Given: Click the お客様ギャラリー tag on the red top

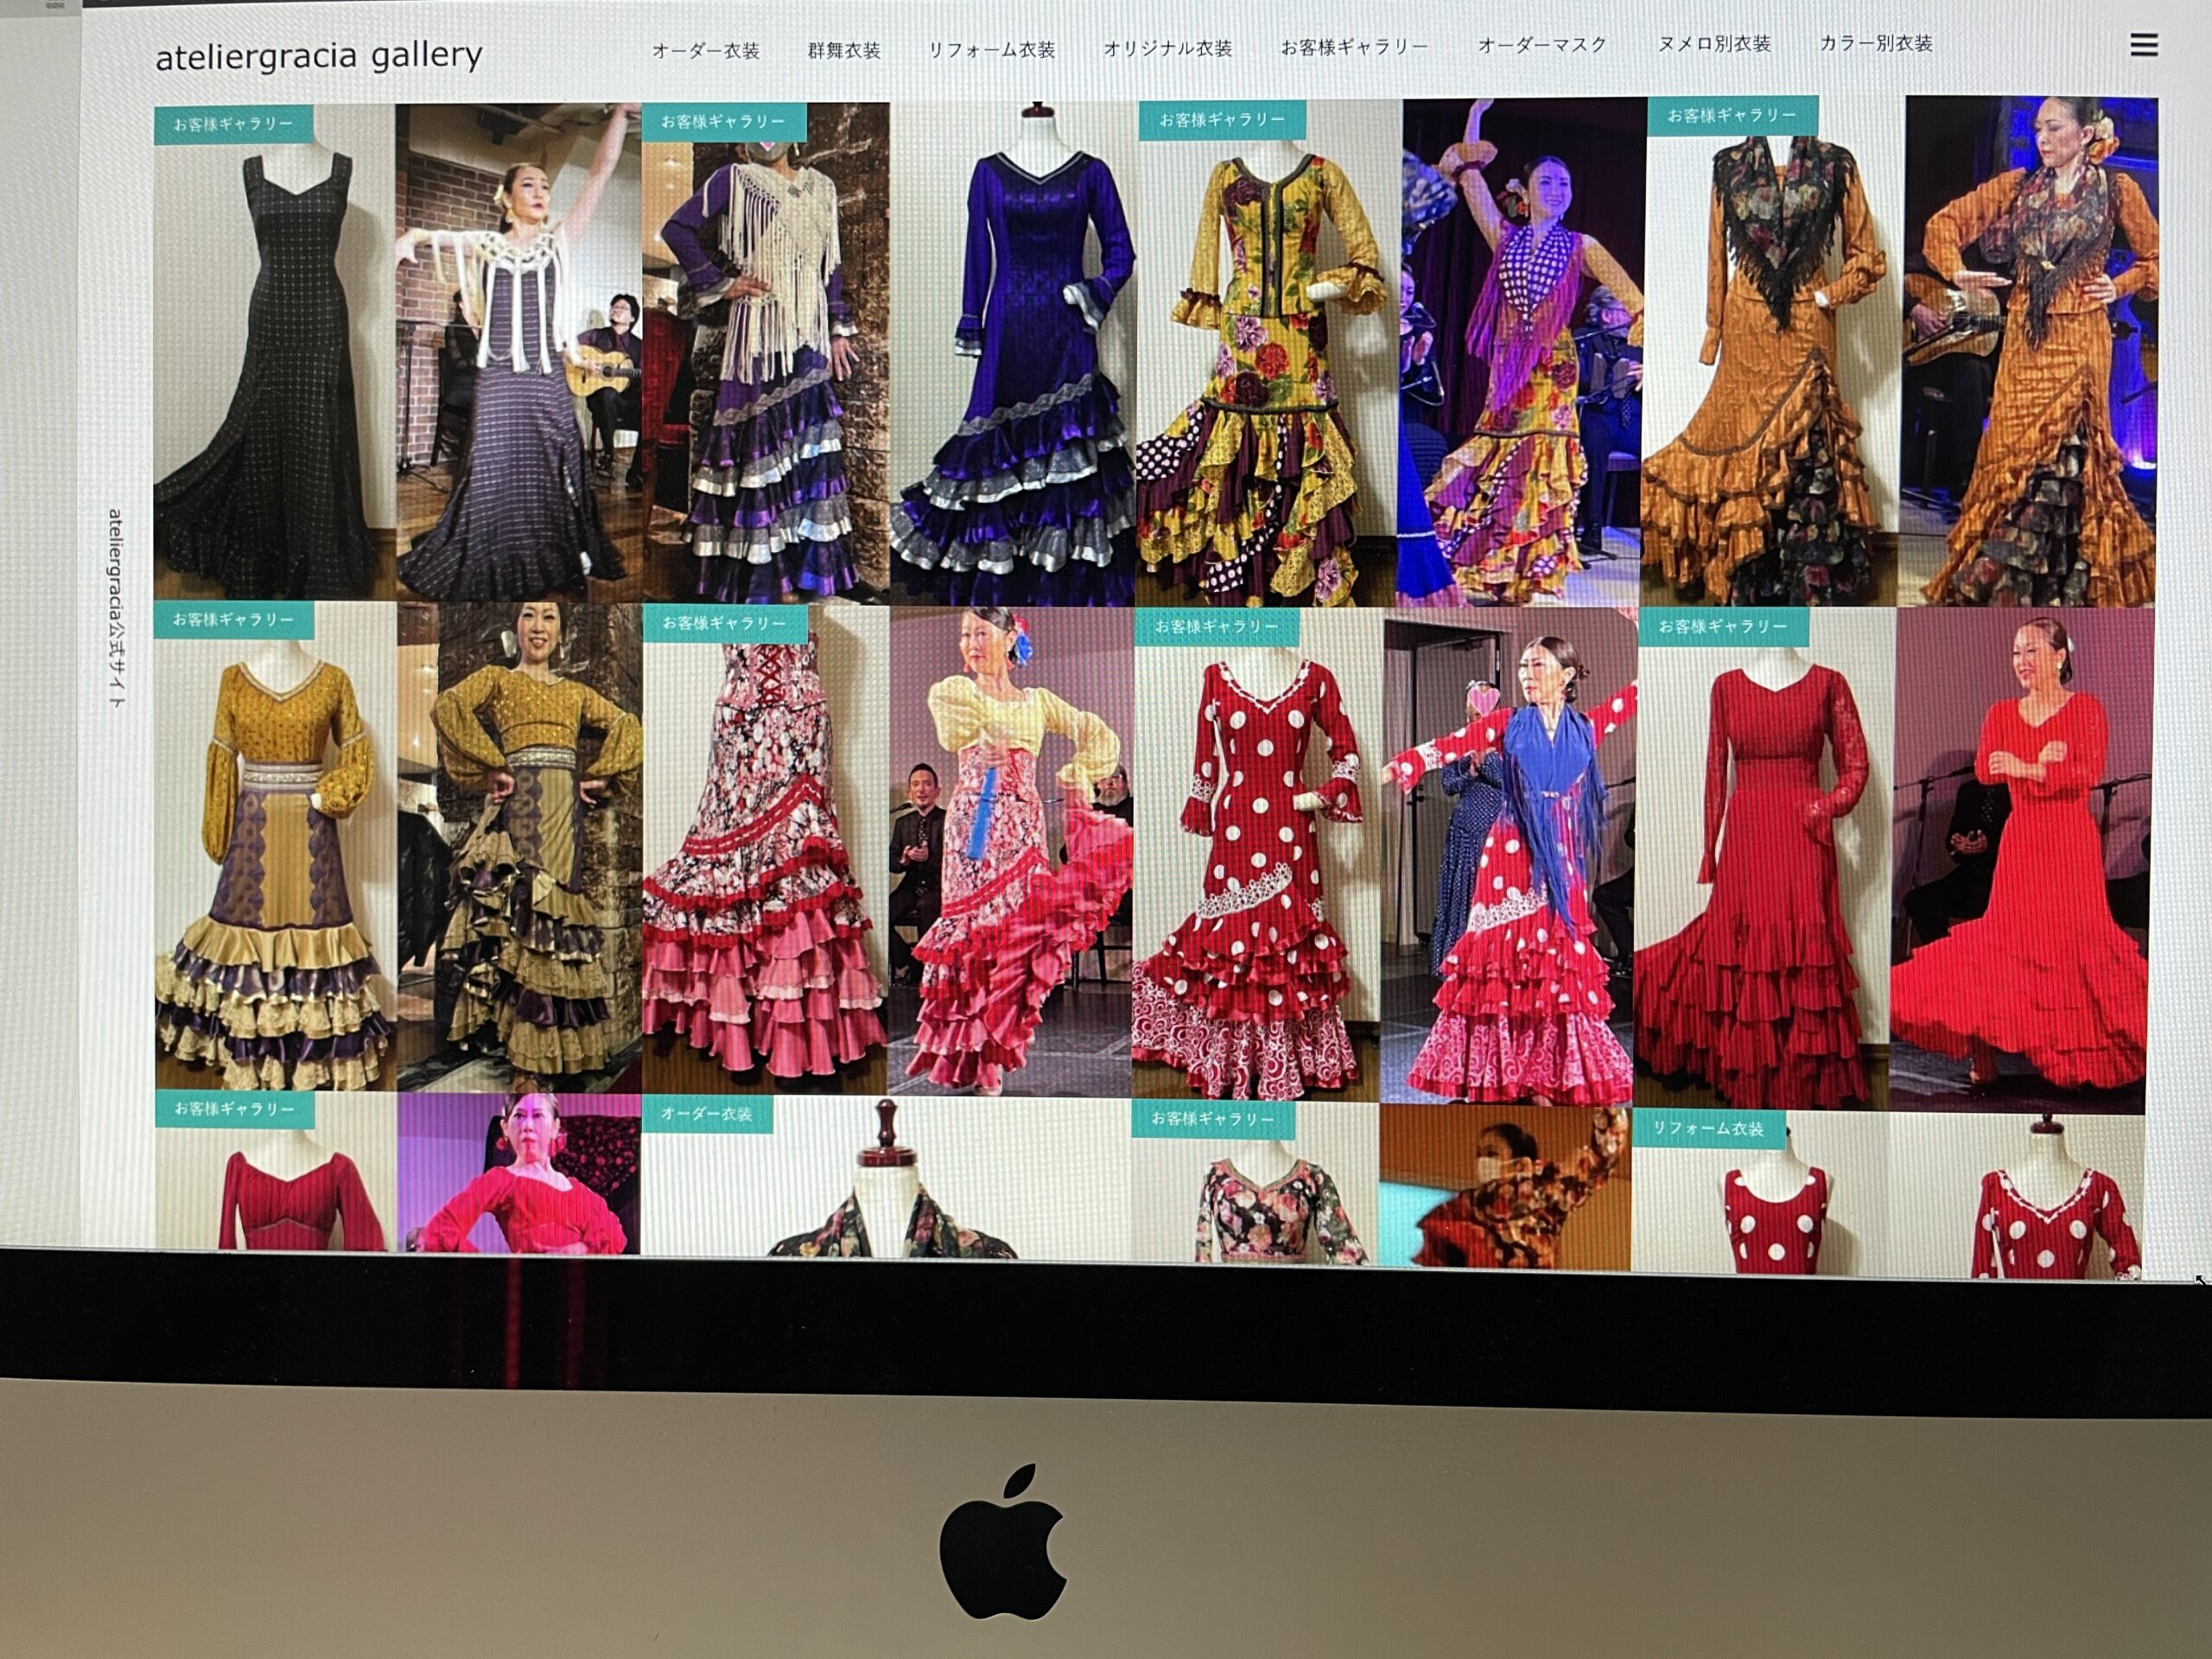Looking at the screenshot, I should coord(234,1109).
